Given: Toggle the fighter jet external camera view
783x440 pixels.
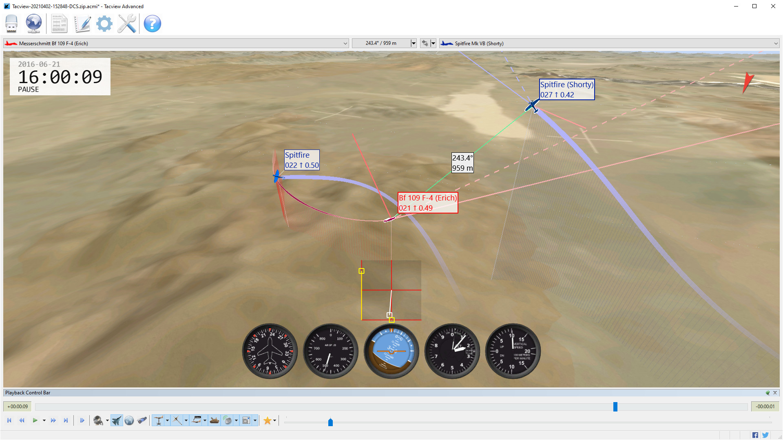Looking at the screenshot, I should (116, 420).
